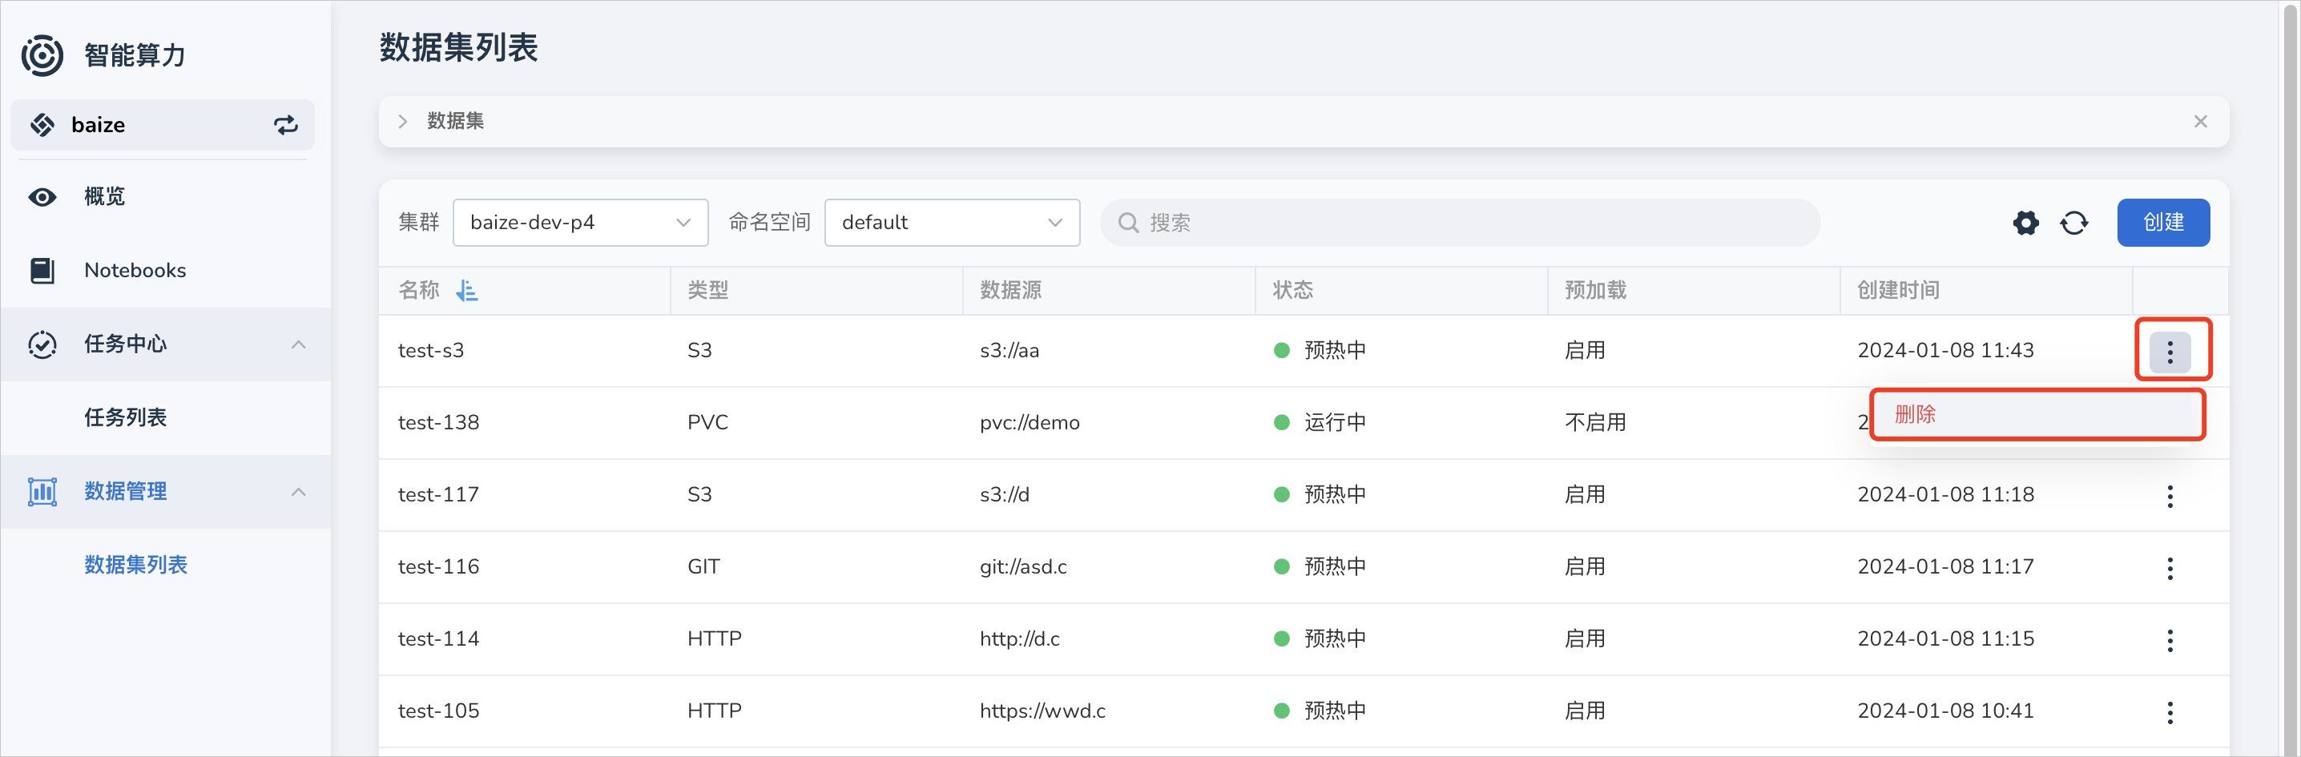Click the 数据集列表 page title
Image resolution: width=2301 pixels, height=757 pixels.
(458, 48)
